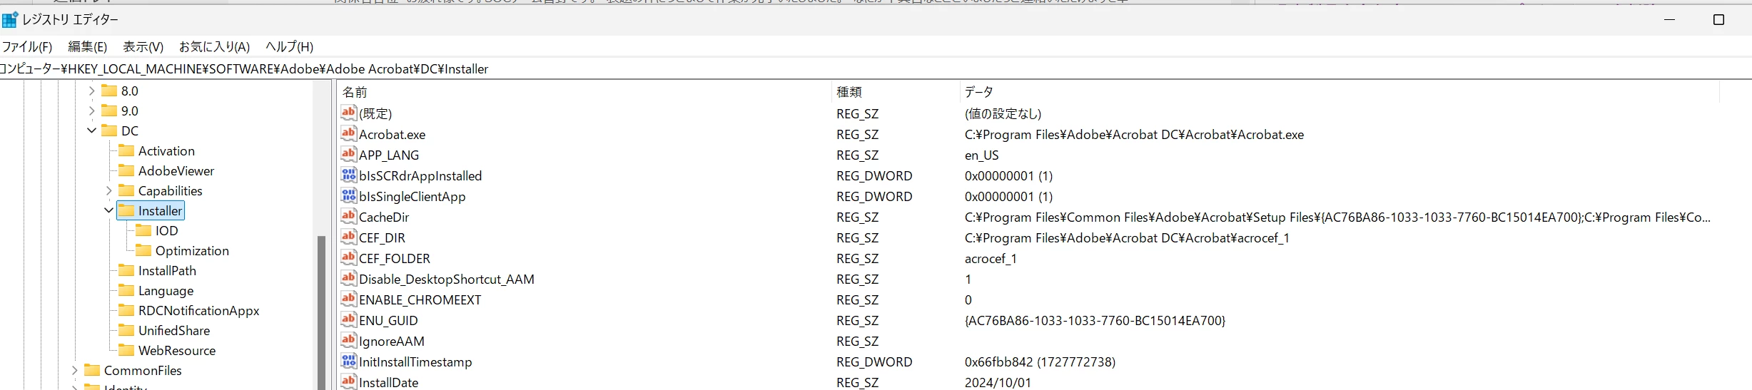Click the Registry Editor app icon in title bar

9,19
